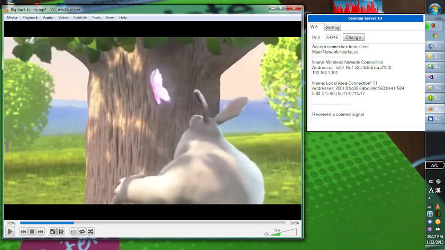Image resolution: width=445 pixels, height=250 pixels.
Task: Click the VLC cone tray icon
Action: (x=438, y=206)
